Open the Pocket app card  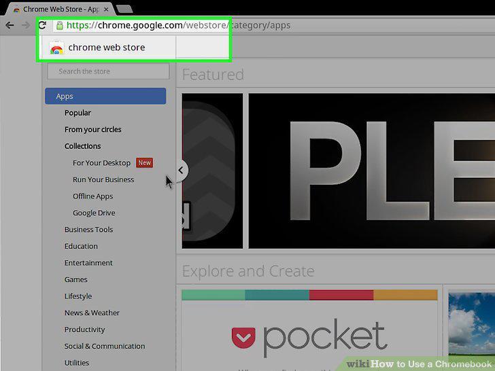click(309, 330)
